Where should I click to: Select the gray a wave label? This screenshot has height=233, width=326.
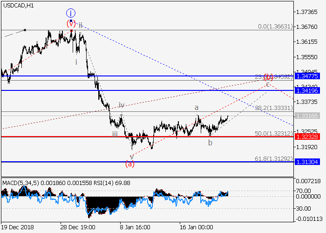(197, 107)
